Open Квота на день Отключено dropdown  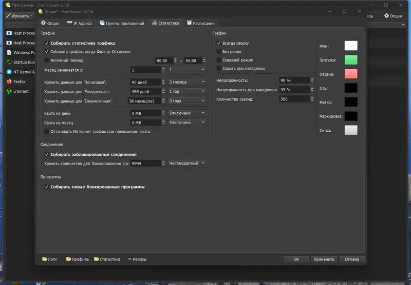tap(187, 113)
